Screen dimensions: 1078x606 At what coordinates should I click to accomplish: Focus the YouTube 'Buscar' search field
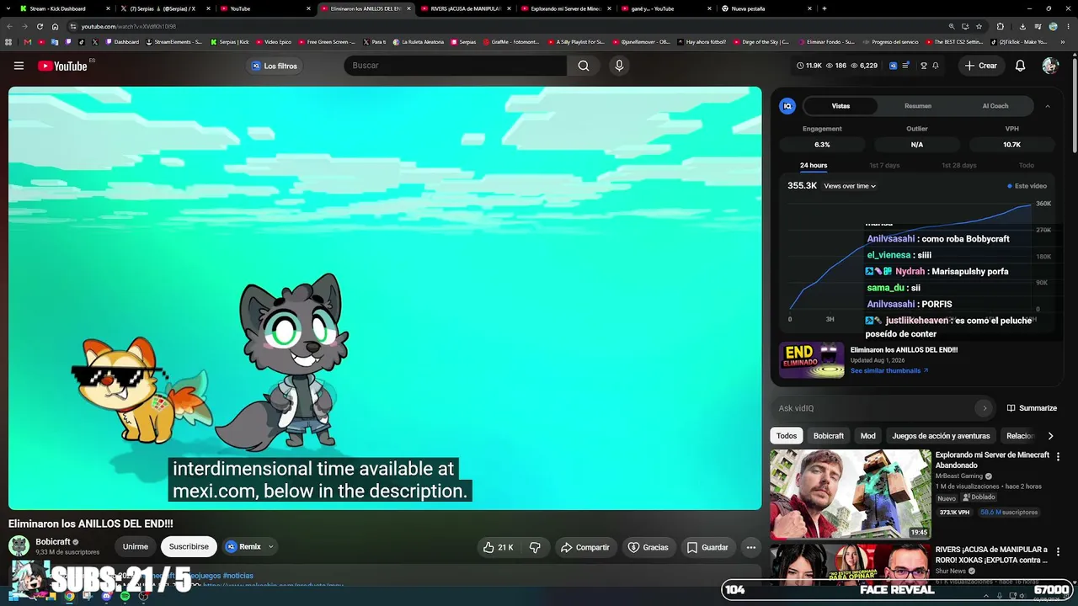(456, 66)
